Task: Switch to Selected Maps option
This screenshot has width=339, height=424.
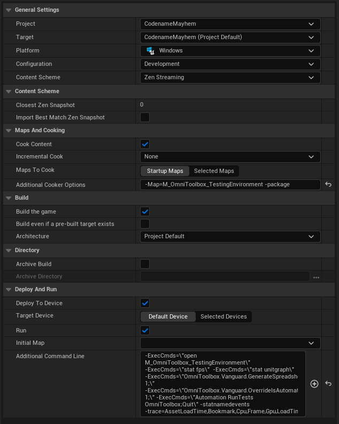Action: coord(214,171)
